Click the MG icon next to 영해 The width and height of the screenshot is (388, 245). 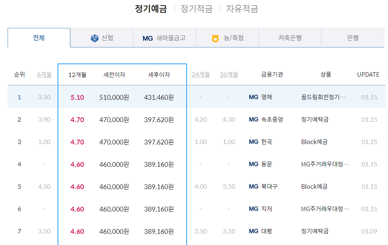252,97
